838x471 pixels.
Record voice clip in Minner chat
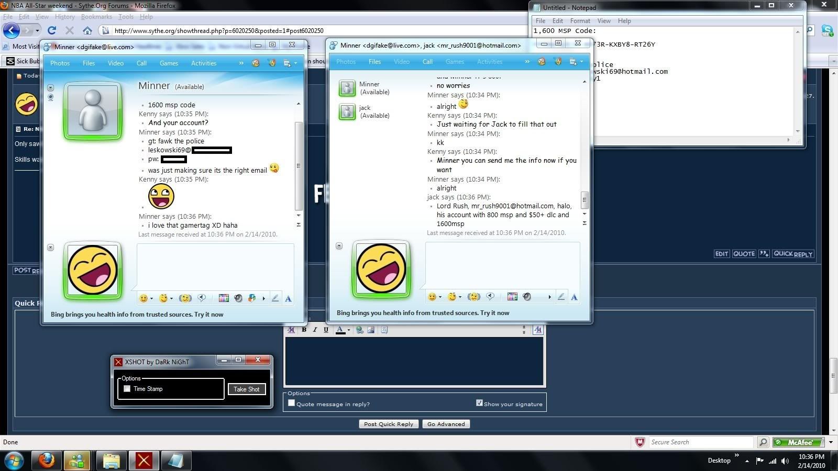202,298
